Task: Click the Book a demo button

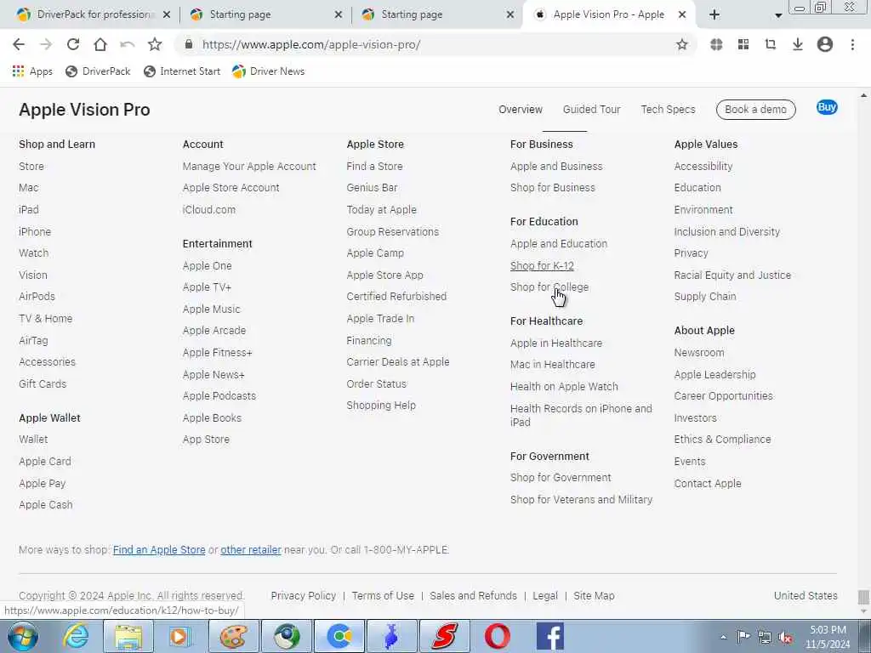Action: tap(755, 110)
